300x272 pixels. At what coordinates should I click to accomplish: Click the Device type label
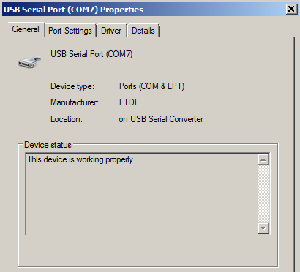72,86
